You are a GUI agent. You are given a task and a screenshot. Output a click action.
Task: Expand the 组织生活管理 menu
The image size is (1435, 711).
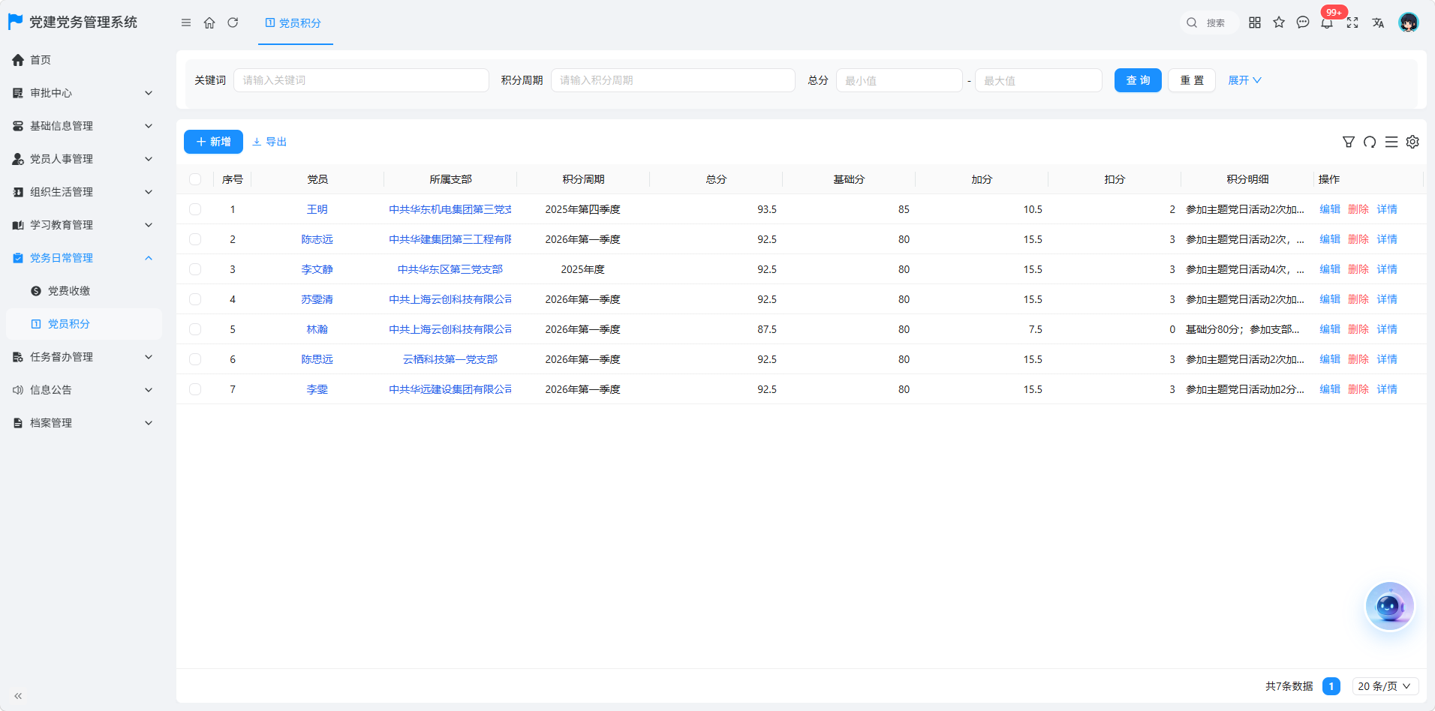(83, 192)
